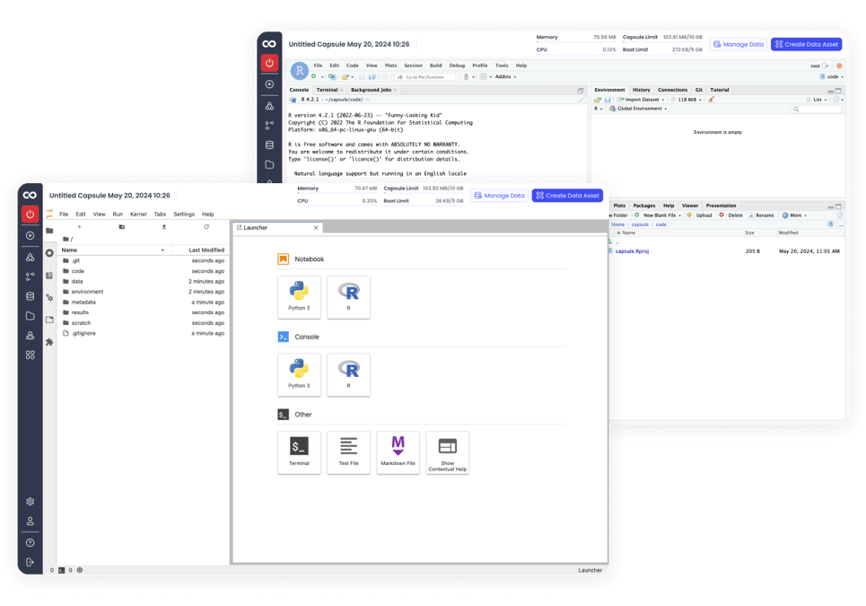Click the front Manage Data button
Image resolution: width=866 pixels, height=606 pixels.
[499, 196]
